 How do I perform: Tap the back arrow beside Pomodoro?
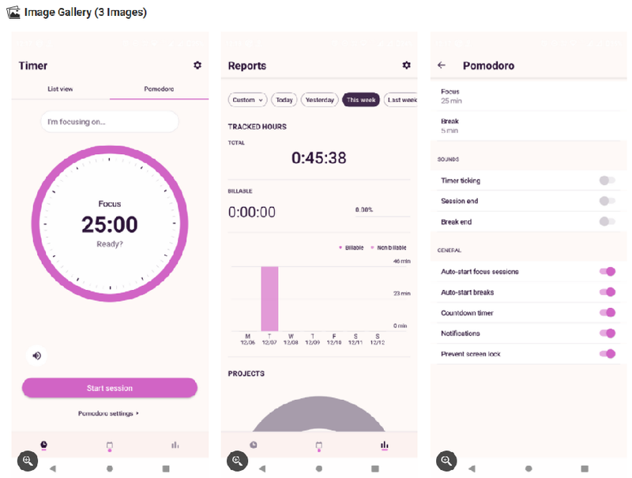click(442, 65)
